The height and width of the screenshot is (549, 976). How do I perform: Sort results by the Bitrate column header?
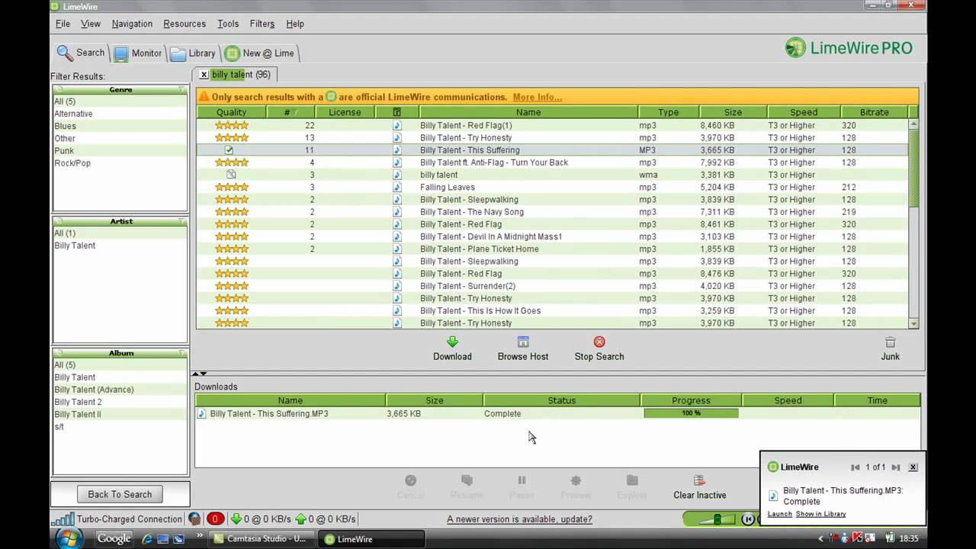pyautogui.click(x=874, y=112)
